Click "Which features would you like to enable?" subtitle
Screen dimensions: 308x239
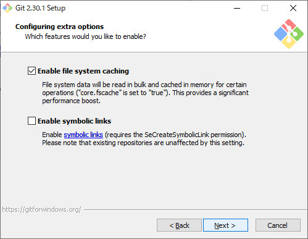(85, 36)
